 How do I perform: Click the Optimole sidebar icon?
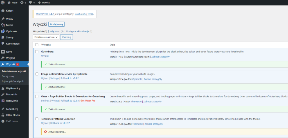tap(3, 31)
